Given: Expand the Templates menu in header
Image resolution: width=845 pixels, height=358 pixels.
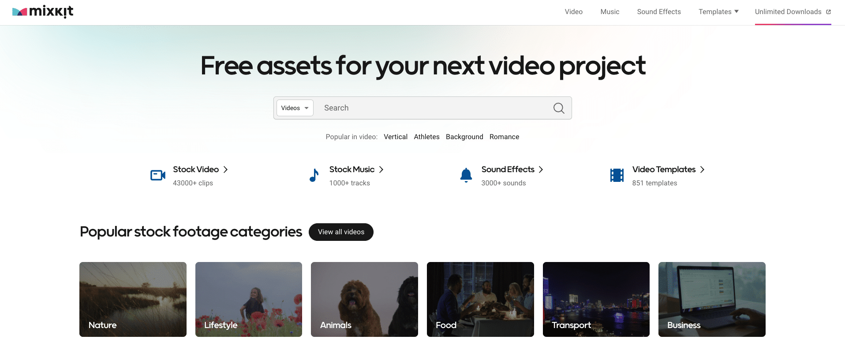Looking at the screenshot, I should point(718,12).
